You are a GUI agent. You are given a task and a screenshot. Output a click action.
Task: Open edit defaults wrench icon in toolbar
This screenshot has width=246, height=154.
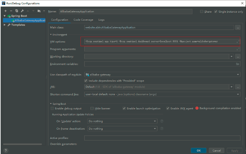pyautogui.click(x=22, y=11)
